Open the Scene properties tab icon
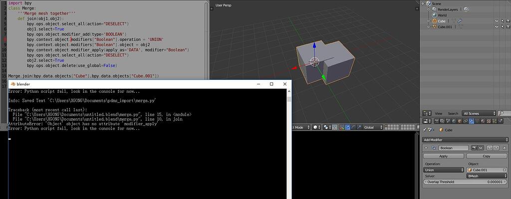 click(448, 121)
